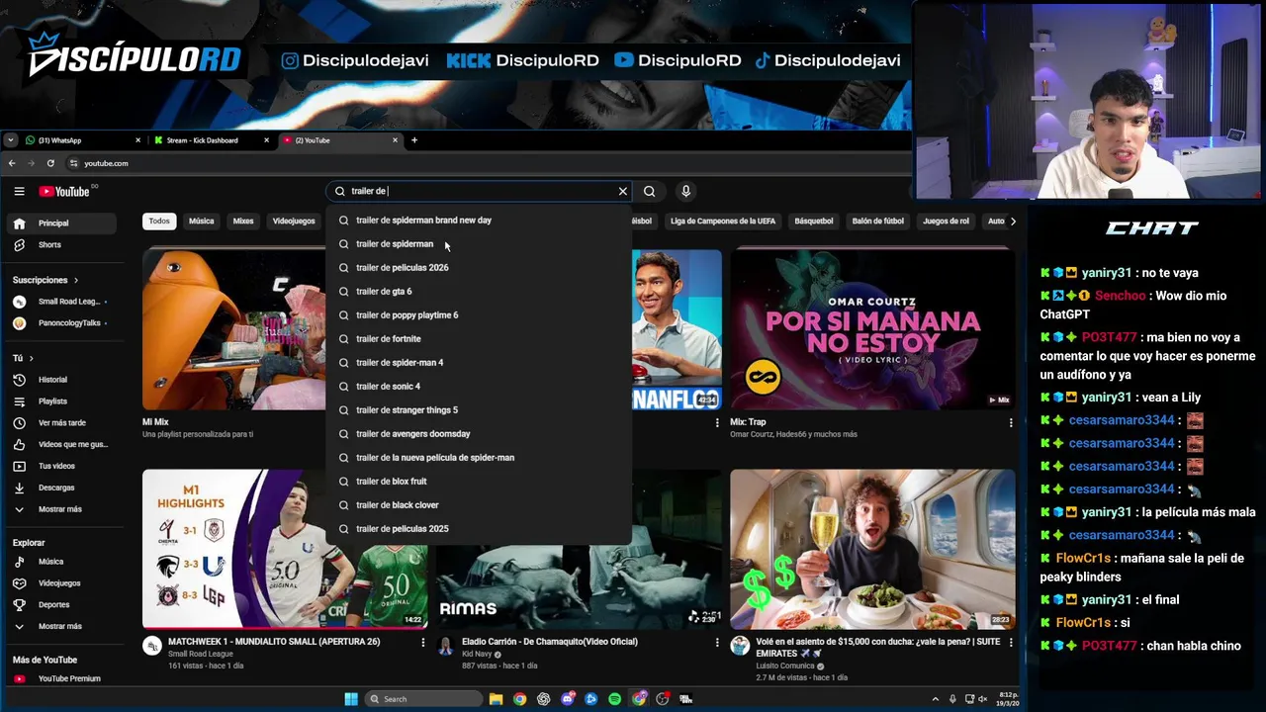This screenshot has height=712, width=1266.
Task: Open a new browser tab
Action: click(x=414, y=140)
